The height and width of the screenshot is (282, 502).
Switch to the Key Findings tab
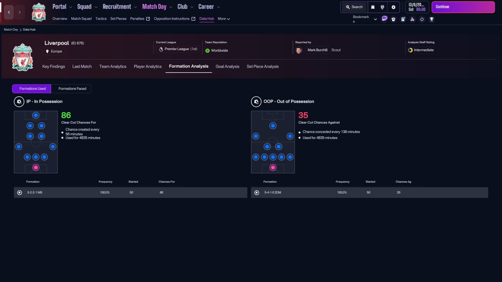coord(54,67)
